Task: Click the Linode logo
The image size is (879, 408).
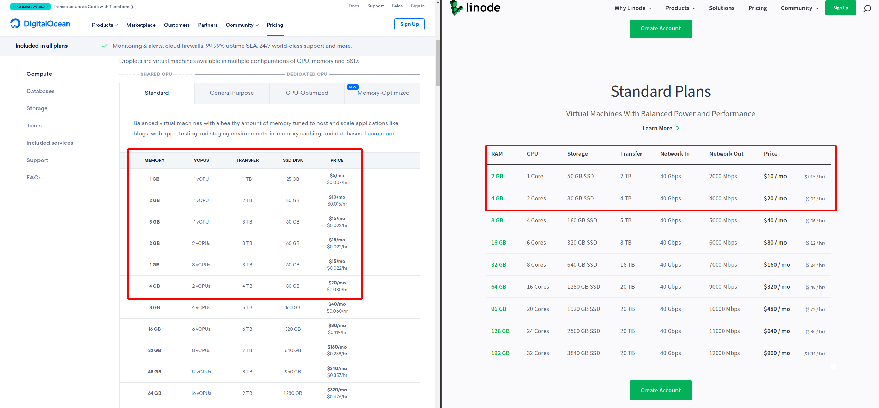Action: 475,7
